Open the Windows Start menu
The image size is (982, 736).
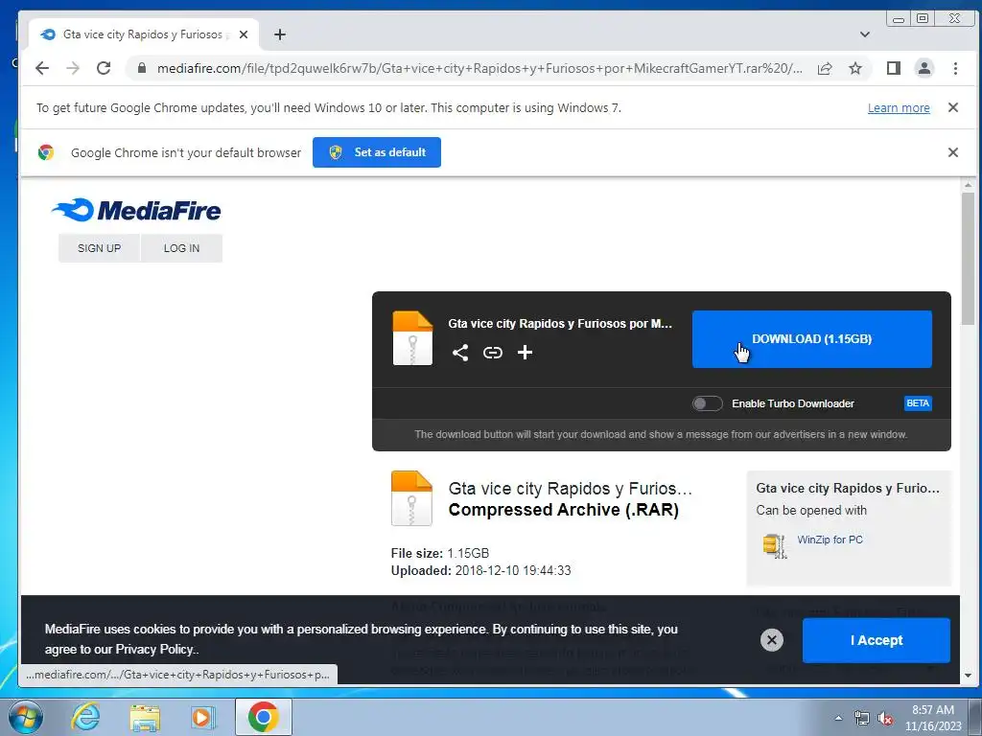pos(25,717)
